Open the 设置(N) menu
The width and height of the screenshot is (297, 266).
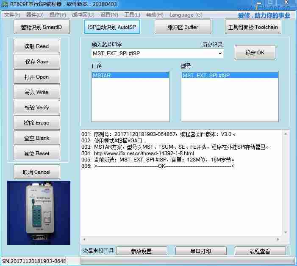click(109, 15)
